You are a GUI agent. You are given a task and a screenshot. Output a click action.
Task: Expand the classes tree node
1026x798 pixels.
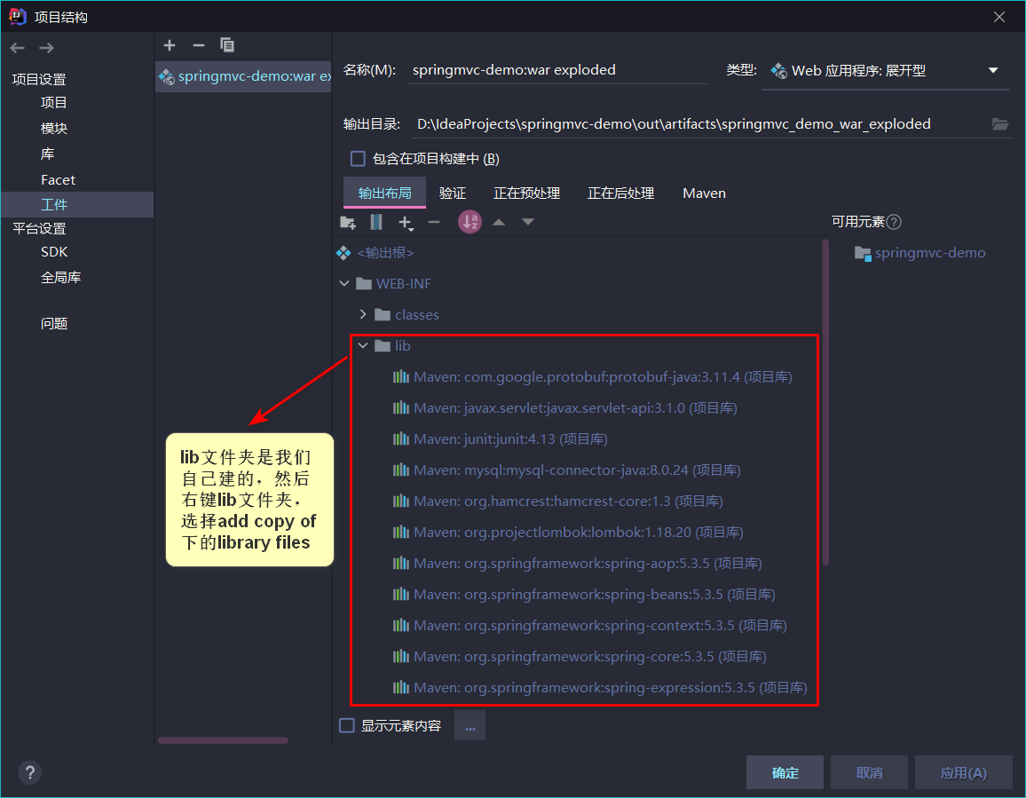click(363, 315)
